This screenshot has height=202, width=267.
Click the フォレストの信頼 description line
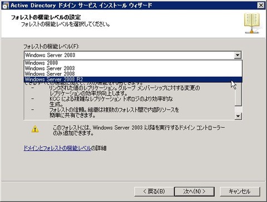(x=114, y=112)
